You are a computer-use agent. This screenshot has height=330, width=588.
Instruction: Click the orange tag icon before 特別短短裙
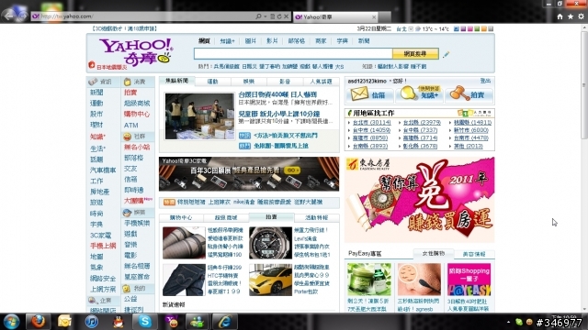[169, 202]
